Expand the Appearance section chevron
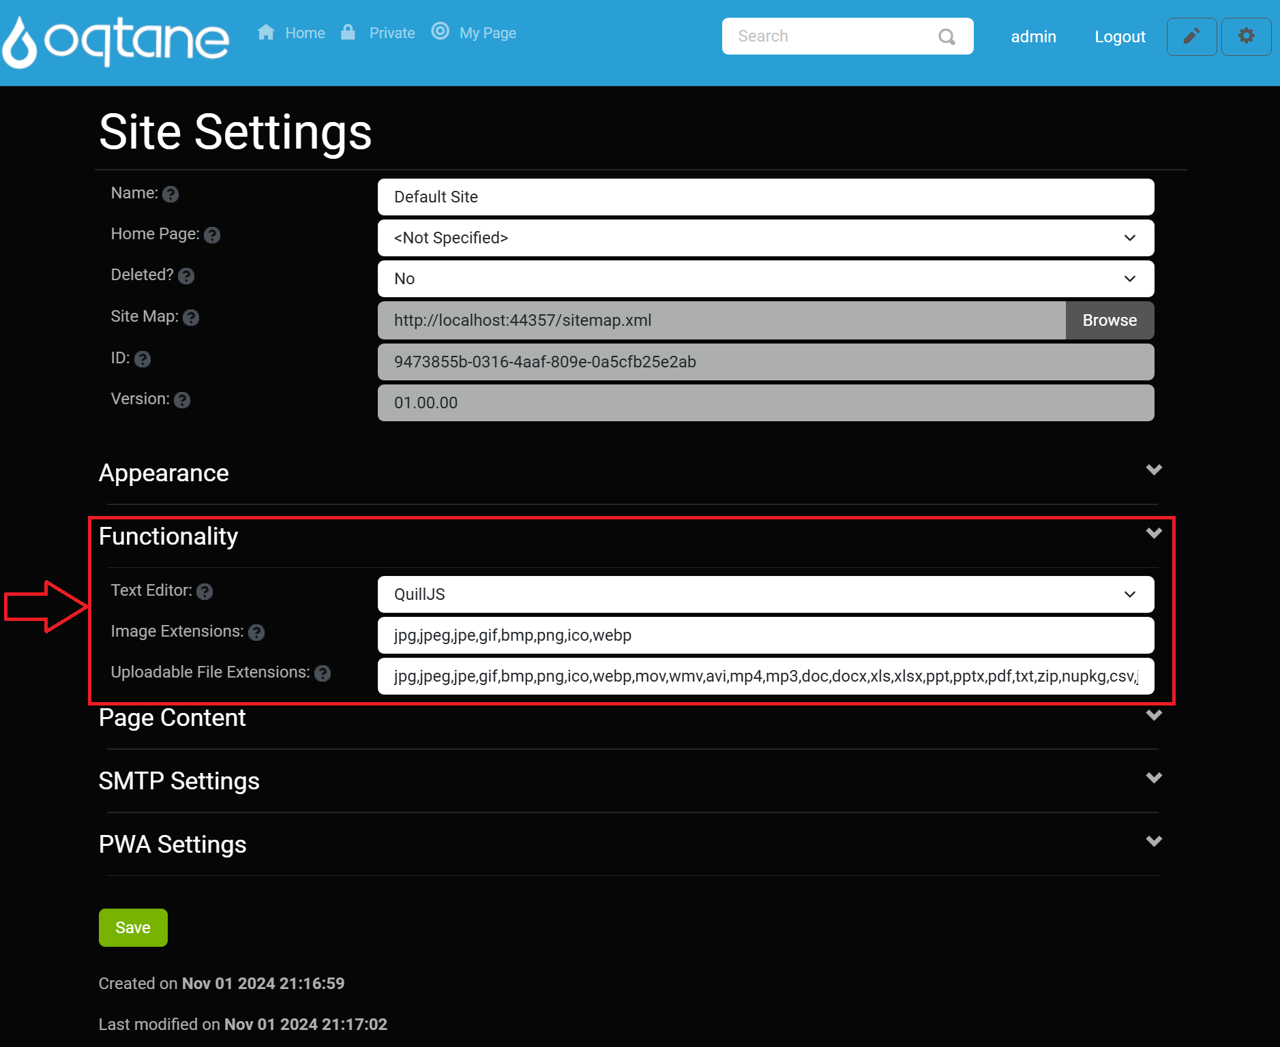Screen dimensions: 1280x1047 coord(1154,470)
